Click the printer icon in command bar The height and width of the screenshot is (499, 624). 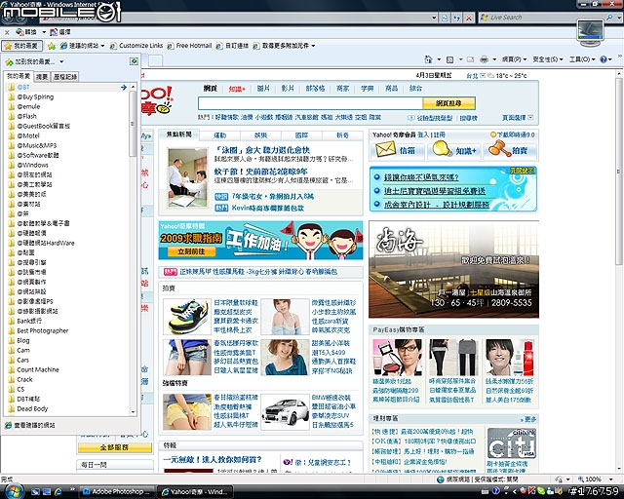[x=484, y=59]
